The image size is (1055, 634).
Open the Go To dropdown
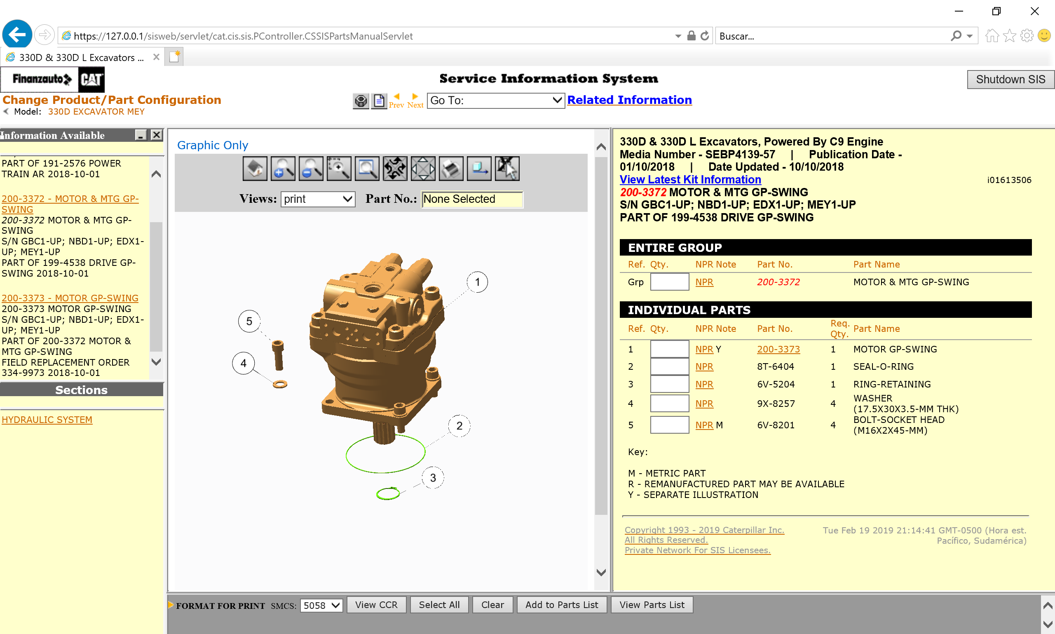point(495,101)
